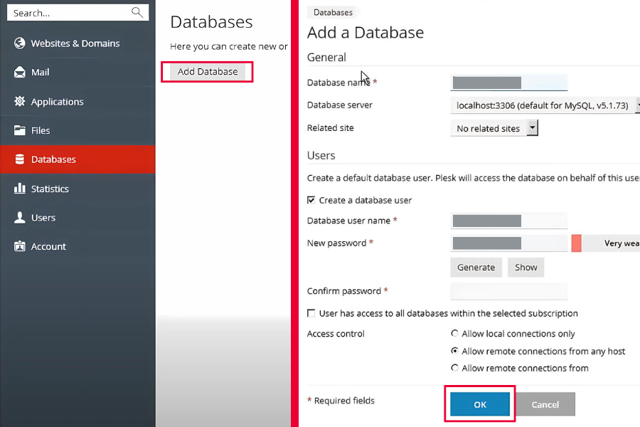640x427 pixels.
Task: Open the Databases breadcrumb tab
Action: (333, 12)
